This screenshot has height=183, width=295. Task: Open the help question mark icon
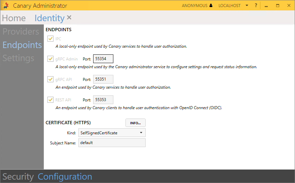click(256, 6)
